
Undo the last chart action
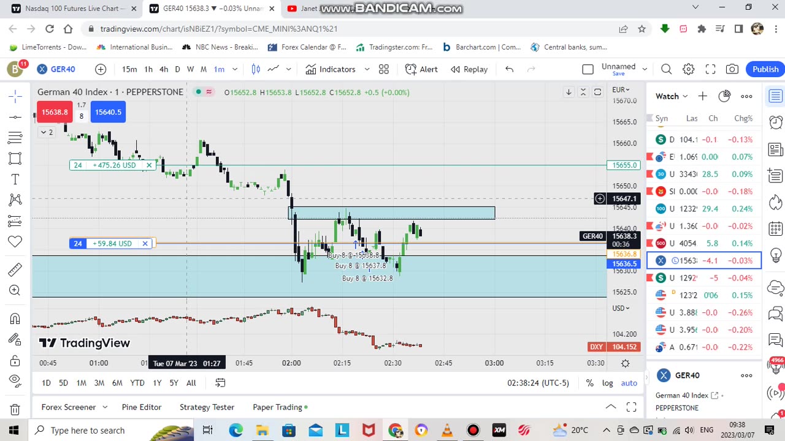coord(509,69)
